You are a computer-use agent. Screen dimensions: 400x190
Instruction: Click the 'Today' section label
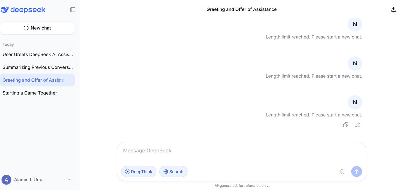[8, 44]
